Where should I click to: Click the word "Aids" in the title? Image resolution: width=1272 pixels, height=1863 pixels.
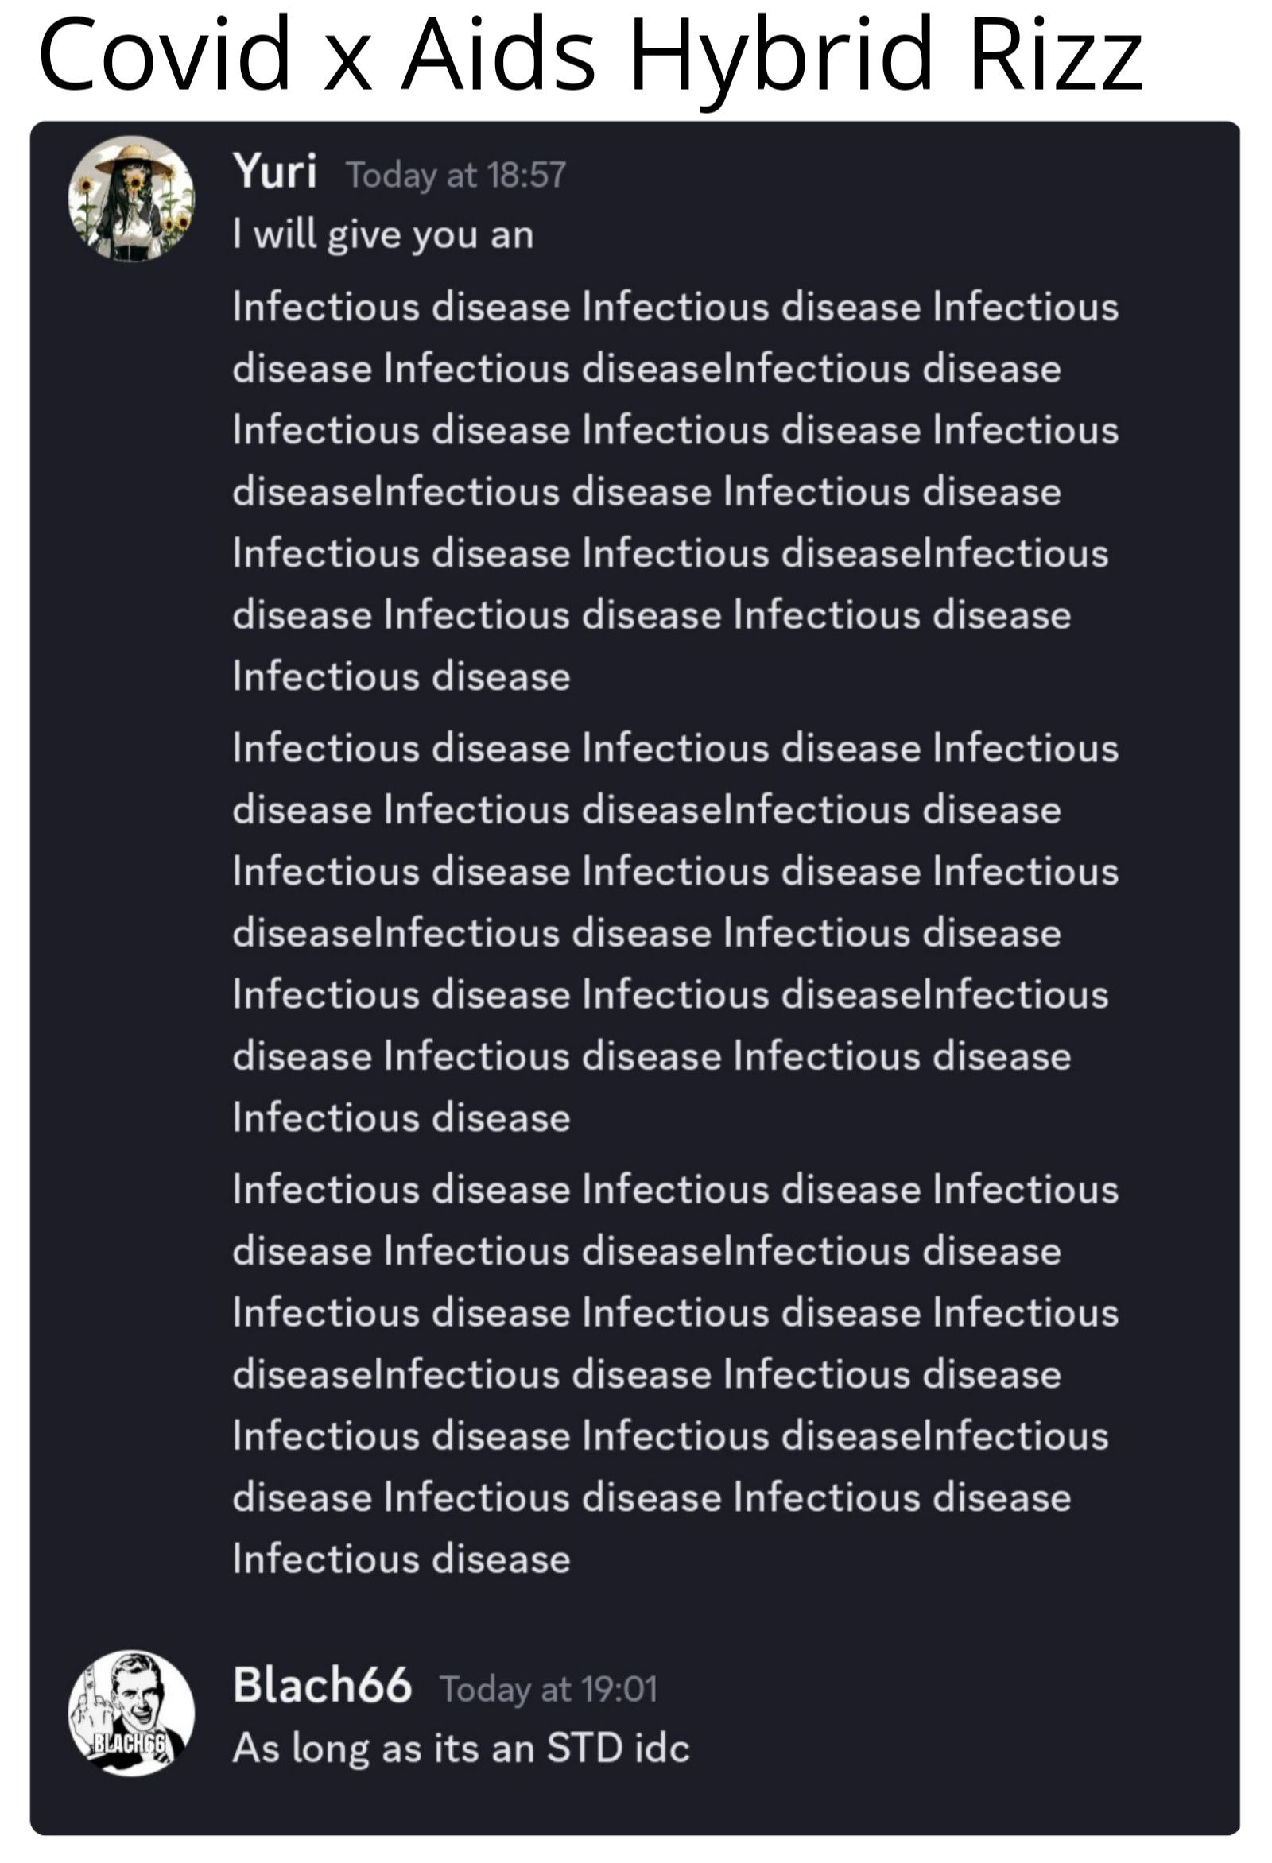[x=497, y=55]
